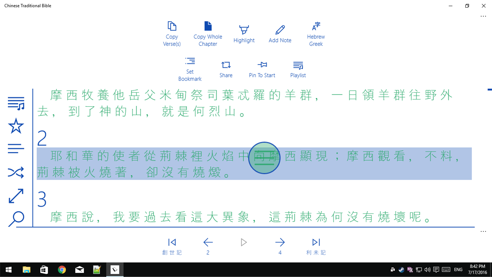Go back to chapter 2
Viewport: 492px width, 277px height.
coord(208,247)
